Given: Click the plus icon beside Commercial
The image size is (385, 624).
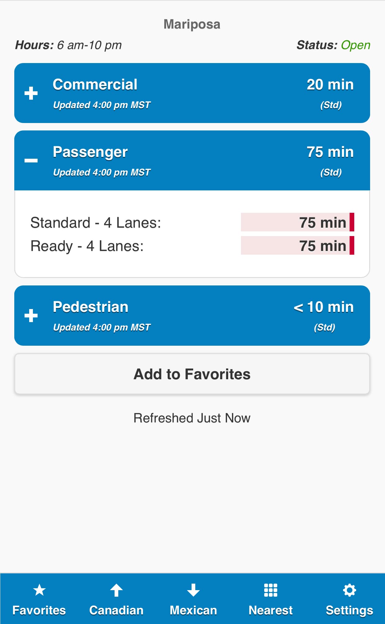Looking at the screenshot, I should (31, 93).
